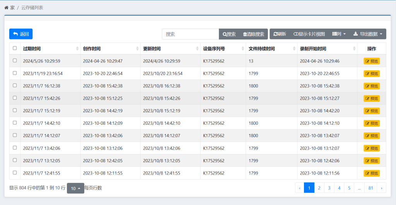This screenshot has height=205, width=396.
Task: Refresh the table with 刷新
Action: pos(280,34)
